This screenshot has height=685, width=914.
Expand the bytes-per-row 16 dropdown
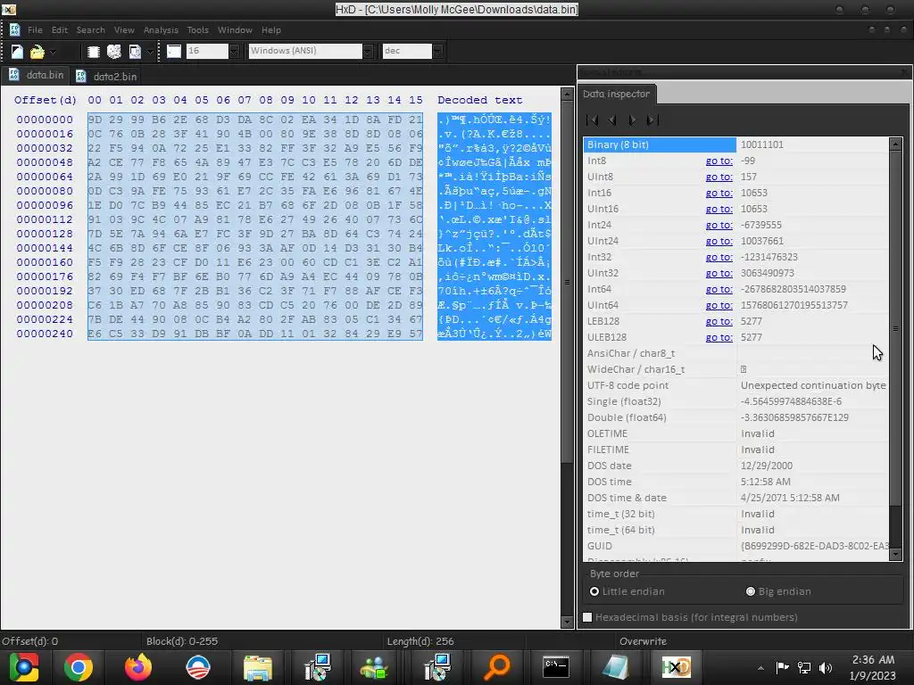tap(234, 51)
